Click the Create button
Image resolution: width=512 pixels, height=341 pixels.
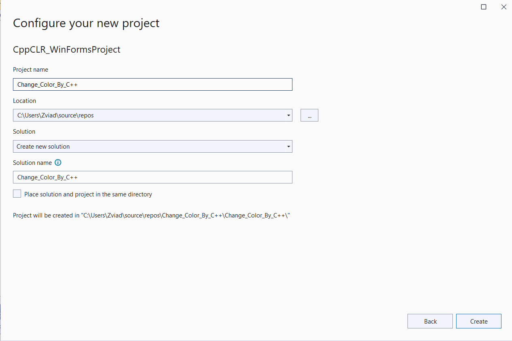coord(478,321)
